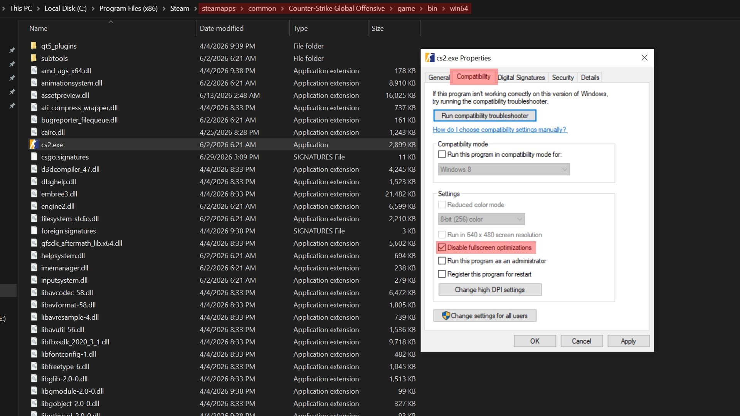Screen dimensions: 740x416
Task: Expand the breadcrumb chevron after bin
Action: (443, 8)
